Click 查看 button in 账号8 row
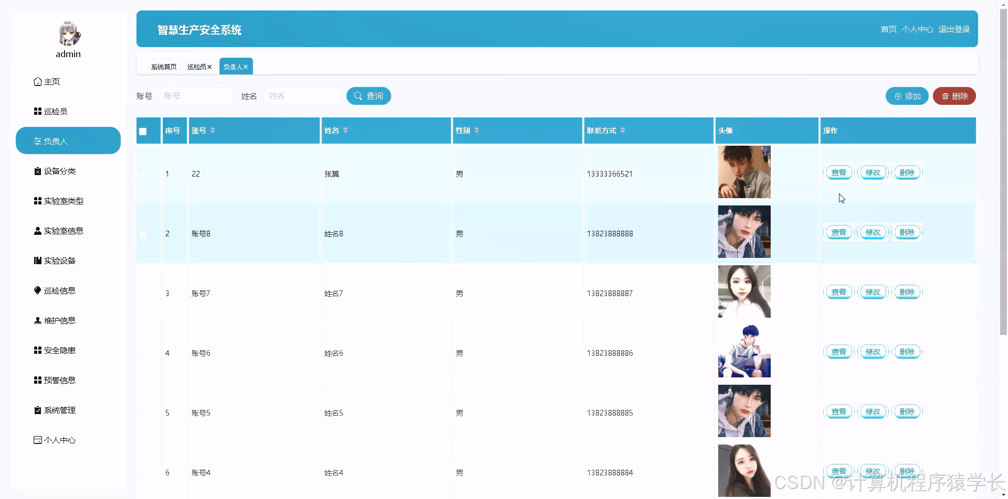The width and height of the screenshot is (1008, 499). 838,232
